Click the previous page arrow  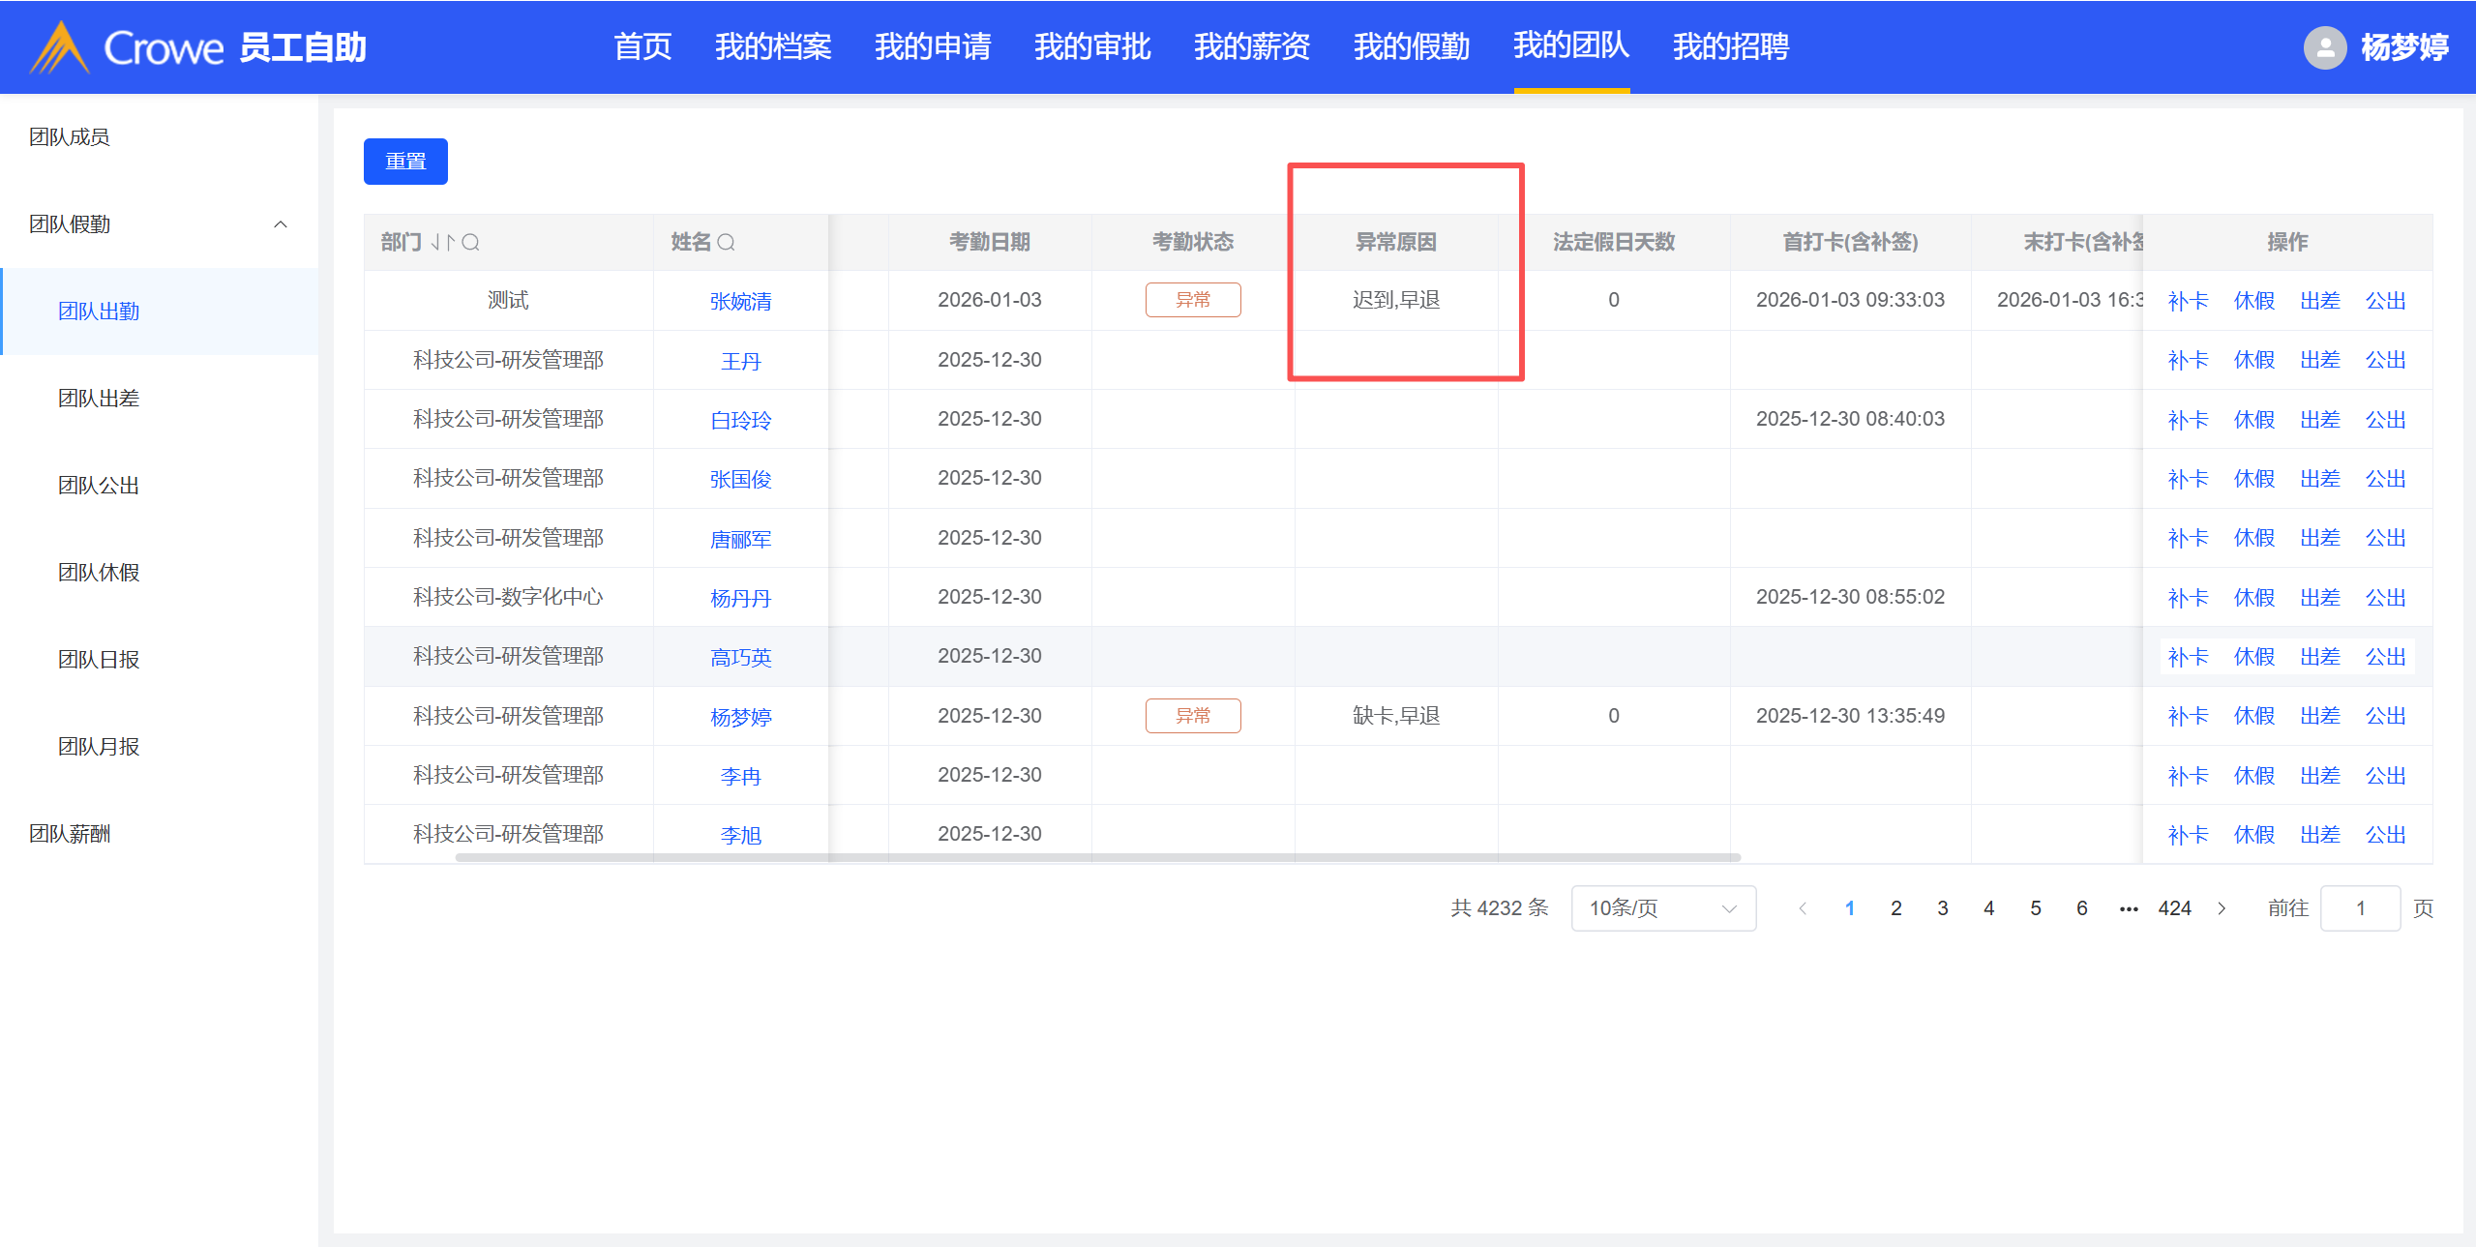tap(1802, 908)
